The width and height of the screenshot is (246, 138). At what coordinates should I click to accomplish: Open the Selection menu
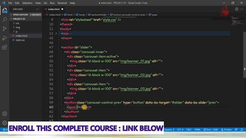click(x=27, y=3)
